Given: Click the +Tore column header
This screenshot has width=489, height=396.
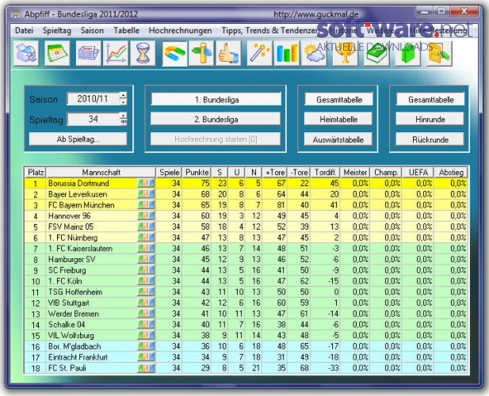Looking at the screenshot, I should pyautogui.click(x=275, y=173).
